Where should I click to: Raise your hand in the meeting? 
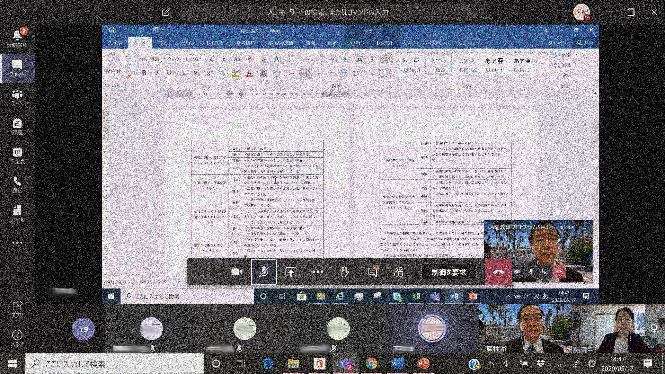[344, 272]
